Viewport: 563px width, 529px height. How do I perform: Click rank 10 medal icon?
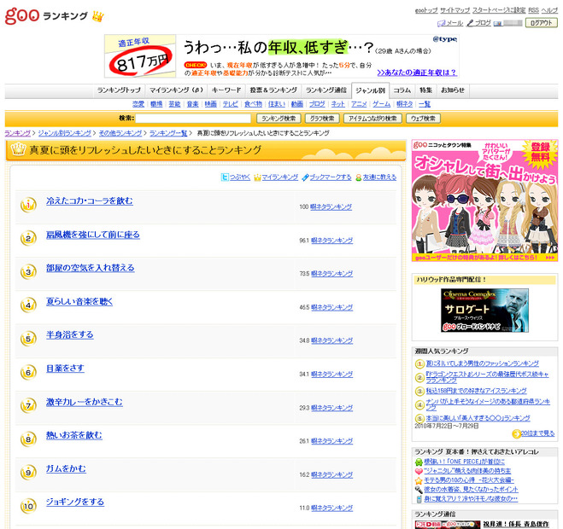28,506
